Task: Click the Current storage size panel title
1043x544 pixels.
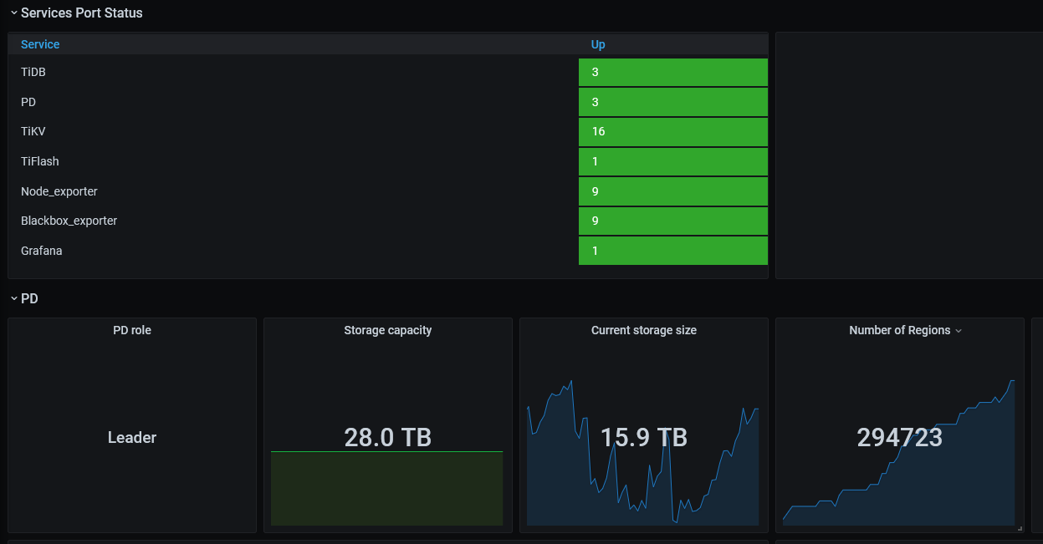Action: 643,330
